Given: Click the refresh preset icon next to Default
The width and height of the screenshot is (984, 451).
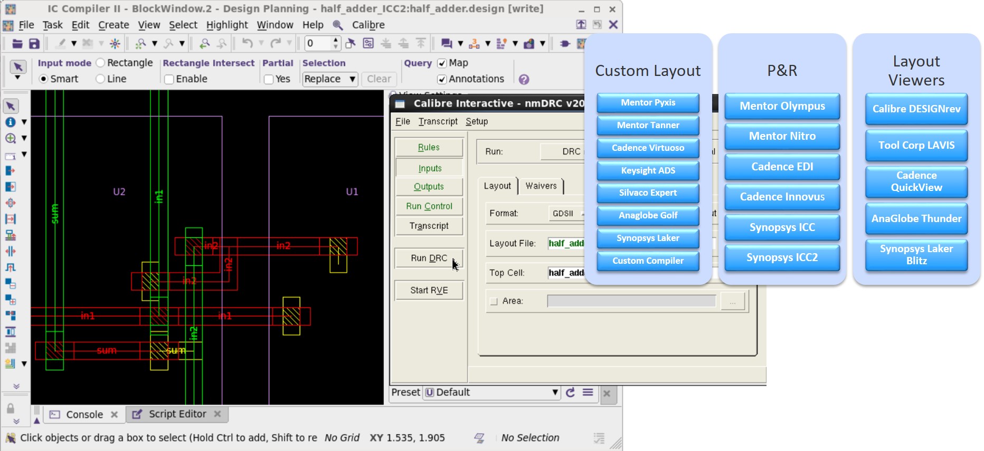Looking at the screenshot, I should click(570, 392).
